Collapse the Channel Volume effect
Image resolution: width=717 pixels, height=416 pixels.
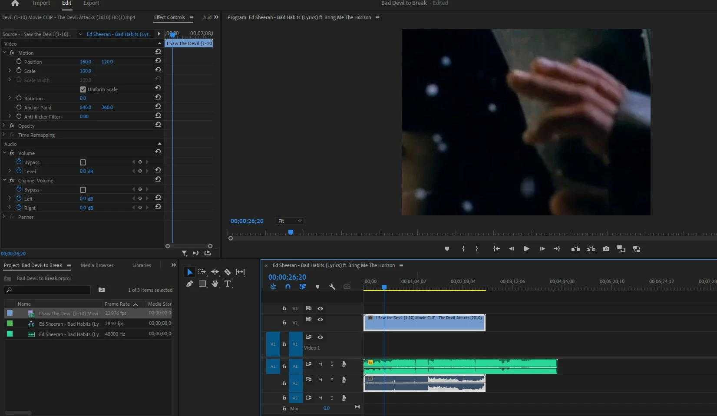pos(4,180)
